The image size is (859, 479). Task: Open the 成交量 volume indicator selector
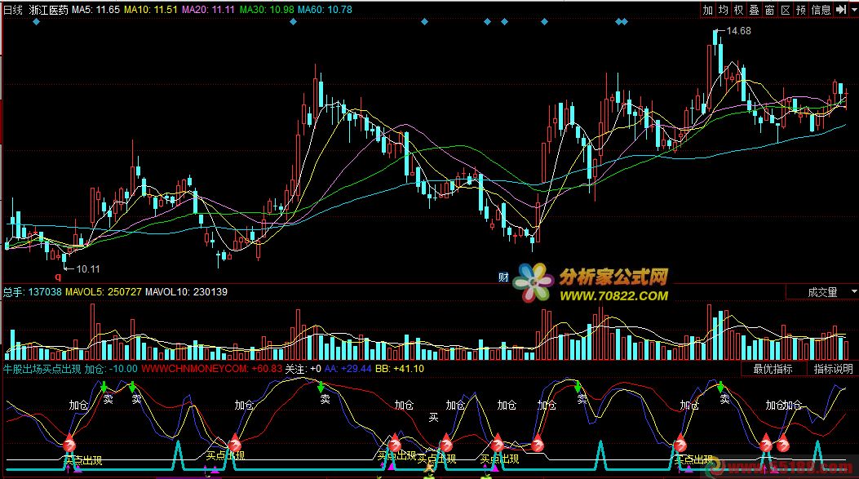point(821,292)
